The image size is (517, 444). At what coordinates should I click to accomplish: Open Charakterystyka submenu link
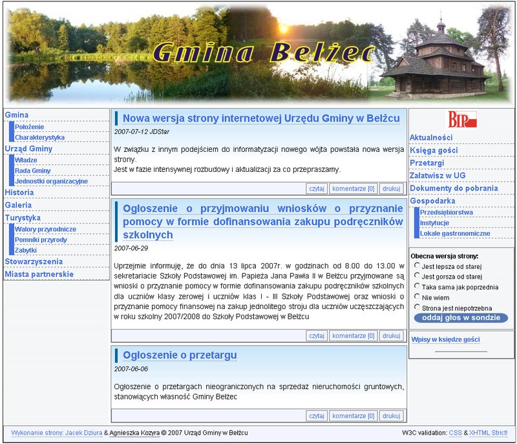39,138
